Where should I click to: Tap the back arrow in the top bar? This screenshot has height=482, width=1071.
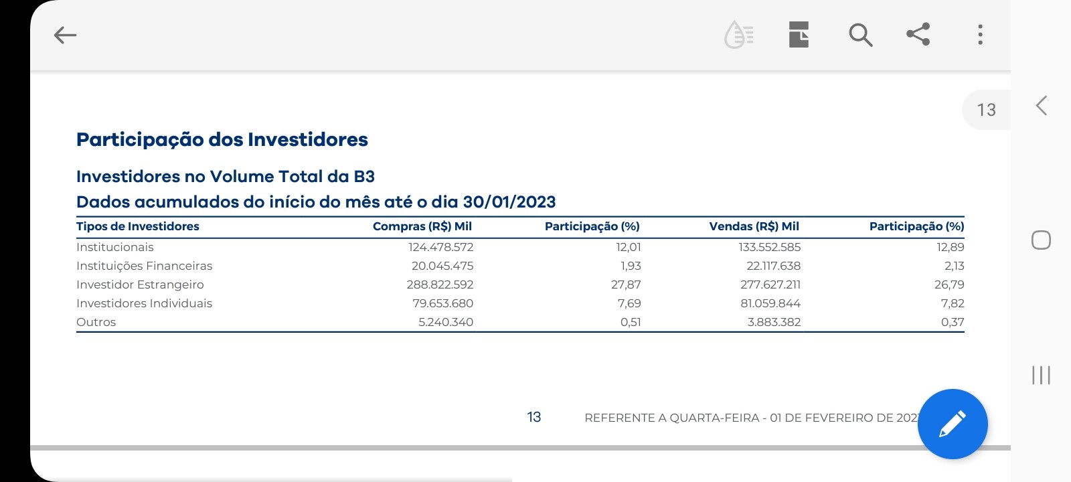pyautogui.click(x=65, y=35)
